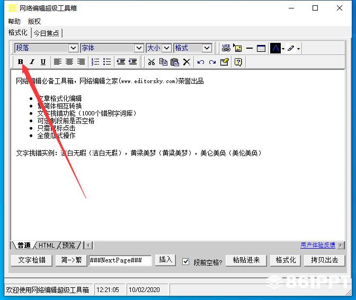Open font color dropdown arrow
Image resolution: width=356 pixels, height=300 pixels.
(283, 49)
